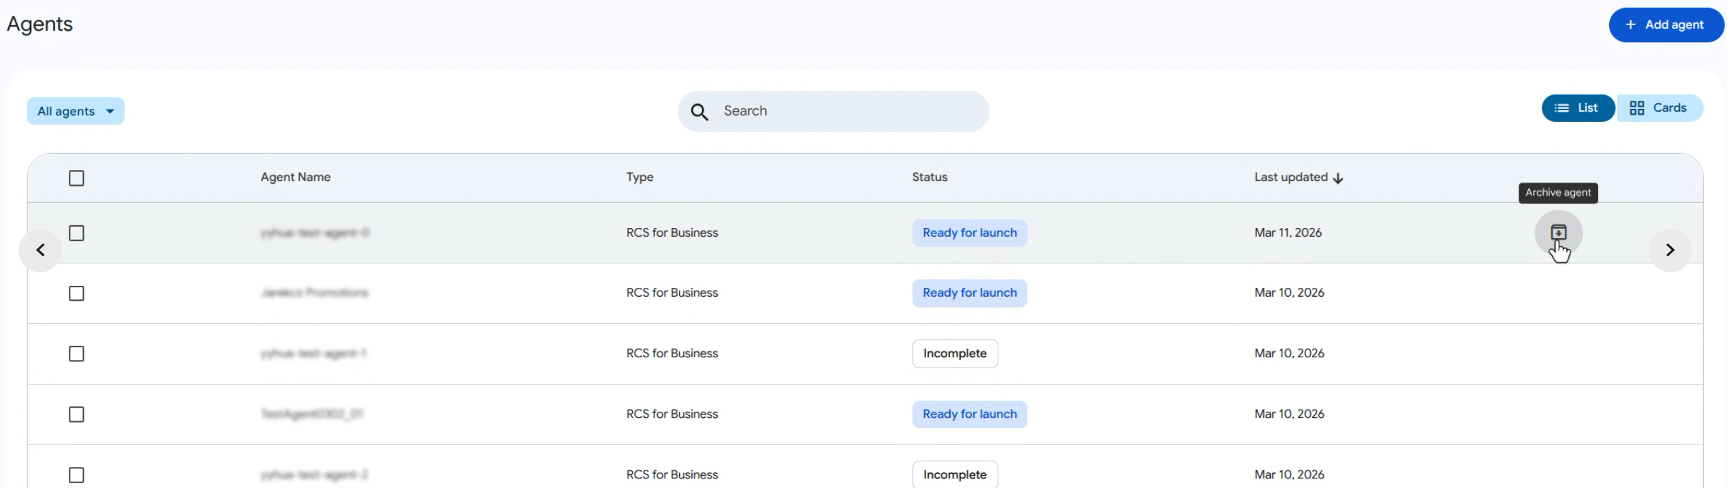Sort by Agent Name column header
1727x488 pixels.
tap(296, 177)
